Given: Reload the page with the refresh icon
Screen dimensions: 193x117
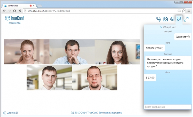Looking at the screenshot, I should 14,11.
